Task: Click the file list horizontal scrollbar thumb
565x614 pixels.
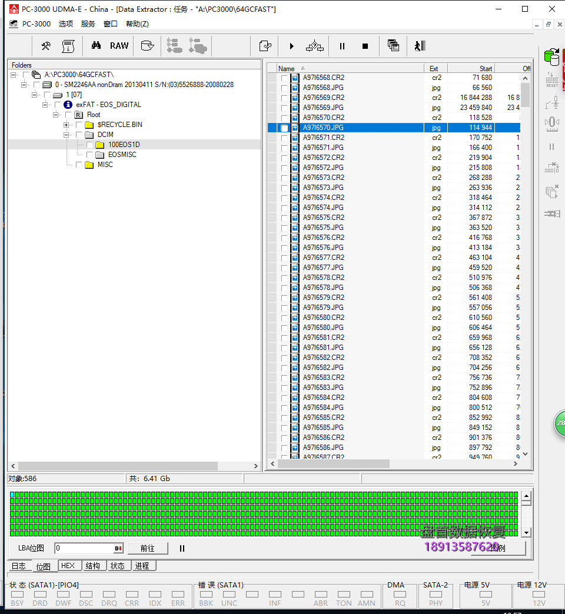Action: pos(334,463)
